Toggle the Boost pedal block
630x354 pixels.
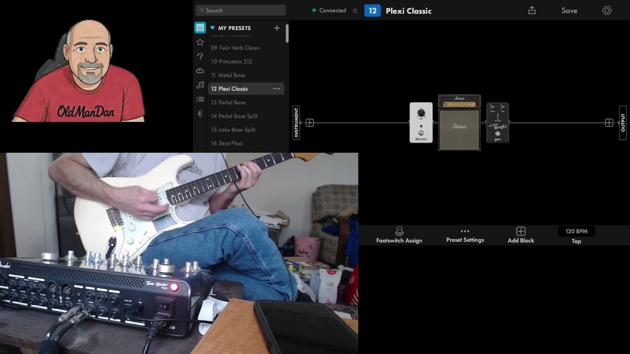(421, 123)
